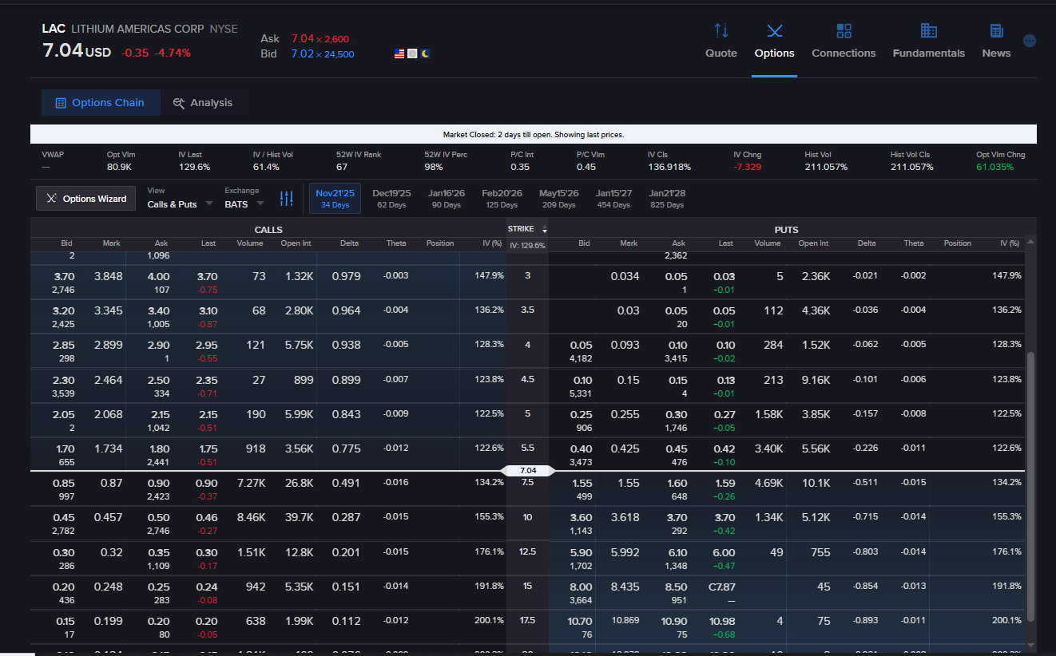The width and height of the screenshot is (1056, 656).
Task: Click the 0.85 call bid at strike 7.5
Action: coord(64,483)
